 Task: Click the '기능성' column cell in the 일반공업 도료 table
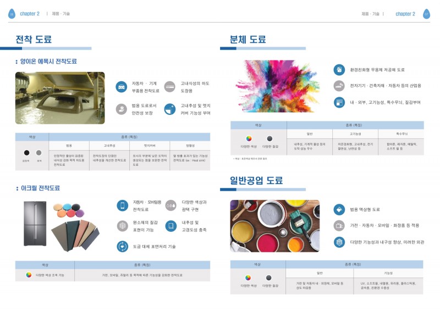click(388, 273)
